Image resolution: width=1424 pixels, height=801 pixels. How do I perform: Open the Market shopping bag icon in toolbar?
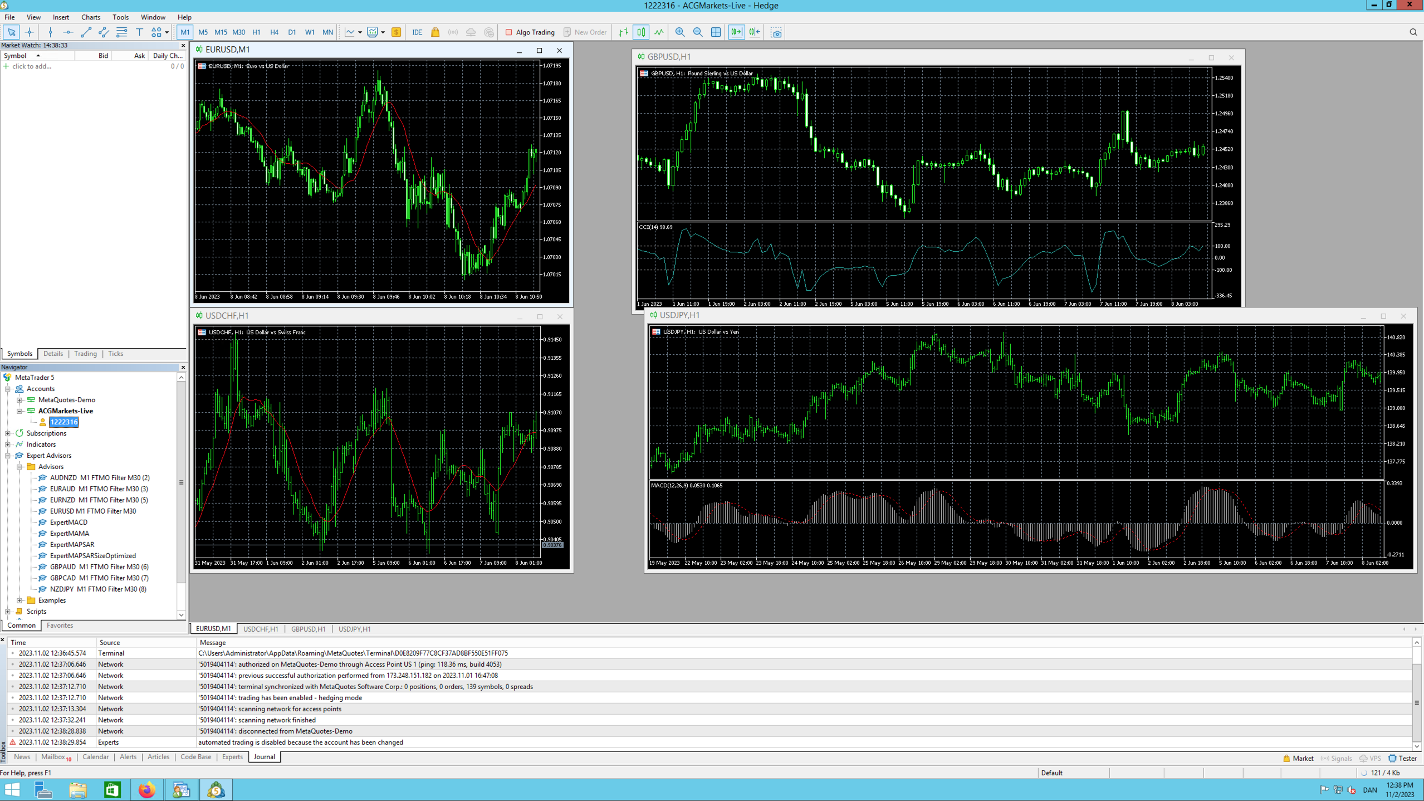coord(435,32)
